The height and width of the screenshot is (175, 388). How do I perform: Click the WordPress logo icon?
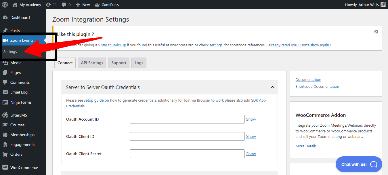pos(5,5)
